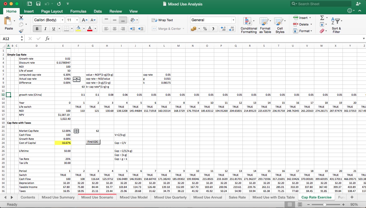This screenshot has height=208, width=366.
Task: Open Conditional Formatting options
Action: [x=248, y=25]
